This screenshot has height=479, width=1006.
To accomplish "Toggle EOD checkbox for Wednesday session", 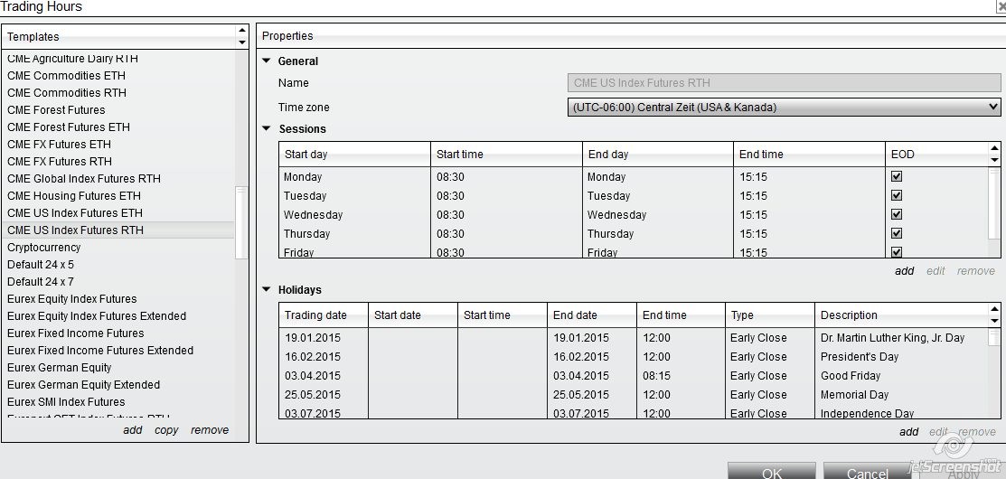I will click(897, 214).
